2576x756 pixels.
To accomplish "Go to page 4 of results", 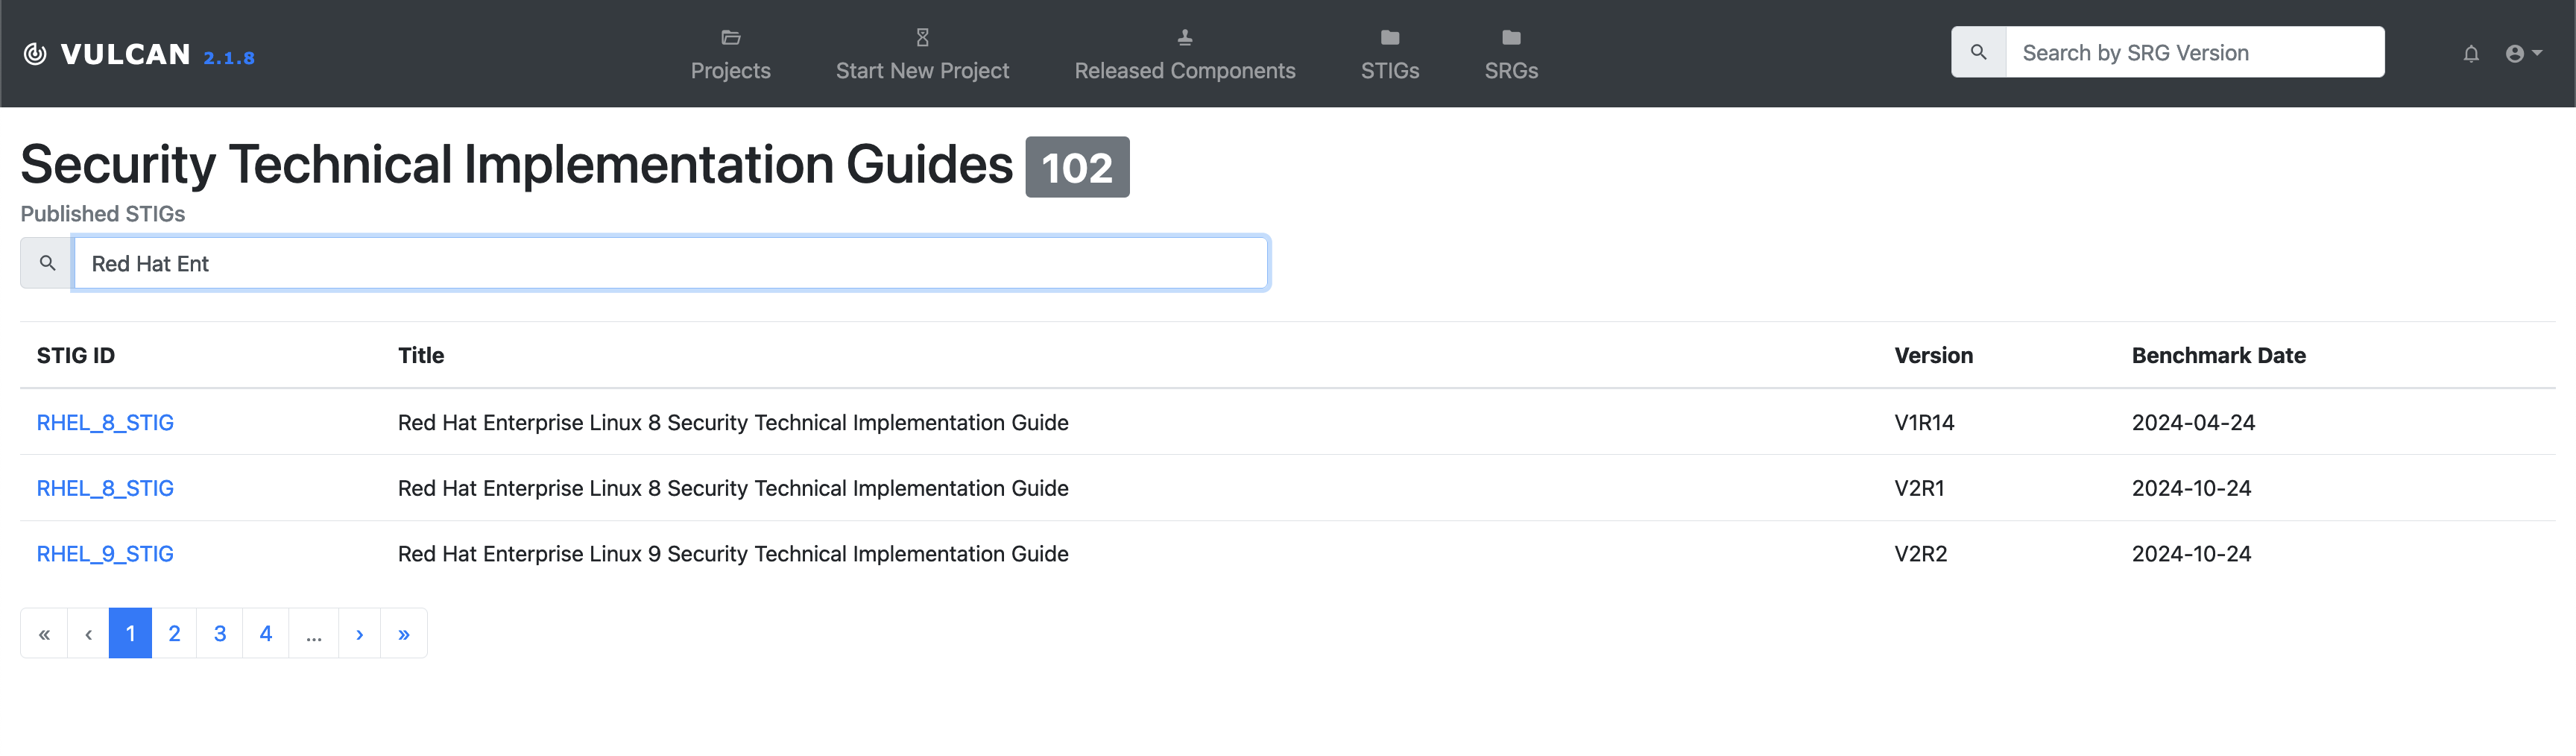I will point(265,633).
